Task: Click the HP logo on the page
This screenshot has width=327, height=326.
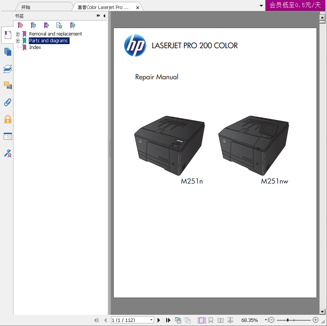Action: pos(135,46)
